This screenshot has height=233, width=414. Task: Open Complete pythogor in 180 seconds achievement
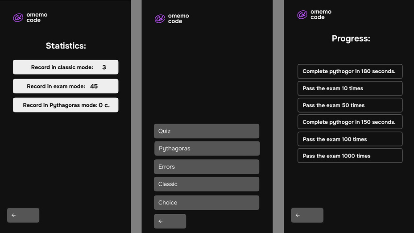350,71
